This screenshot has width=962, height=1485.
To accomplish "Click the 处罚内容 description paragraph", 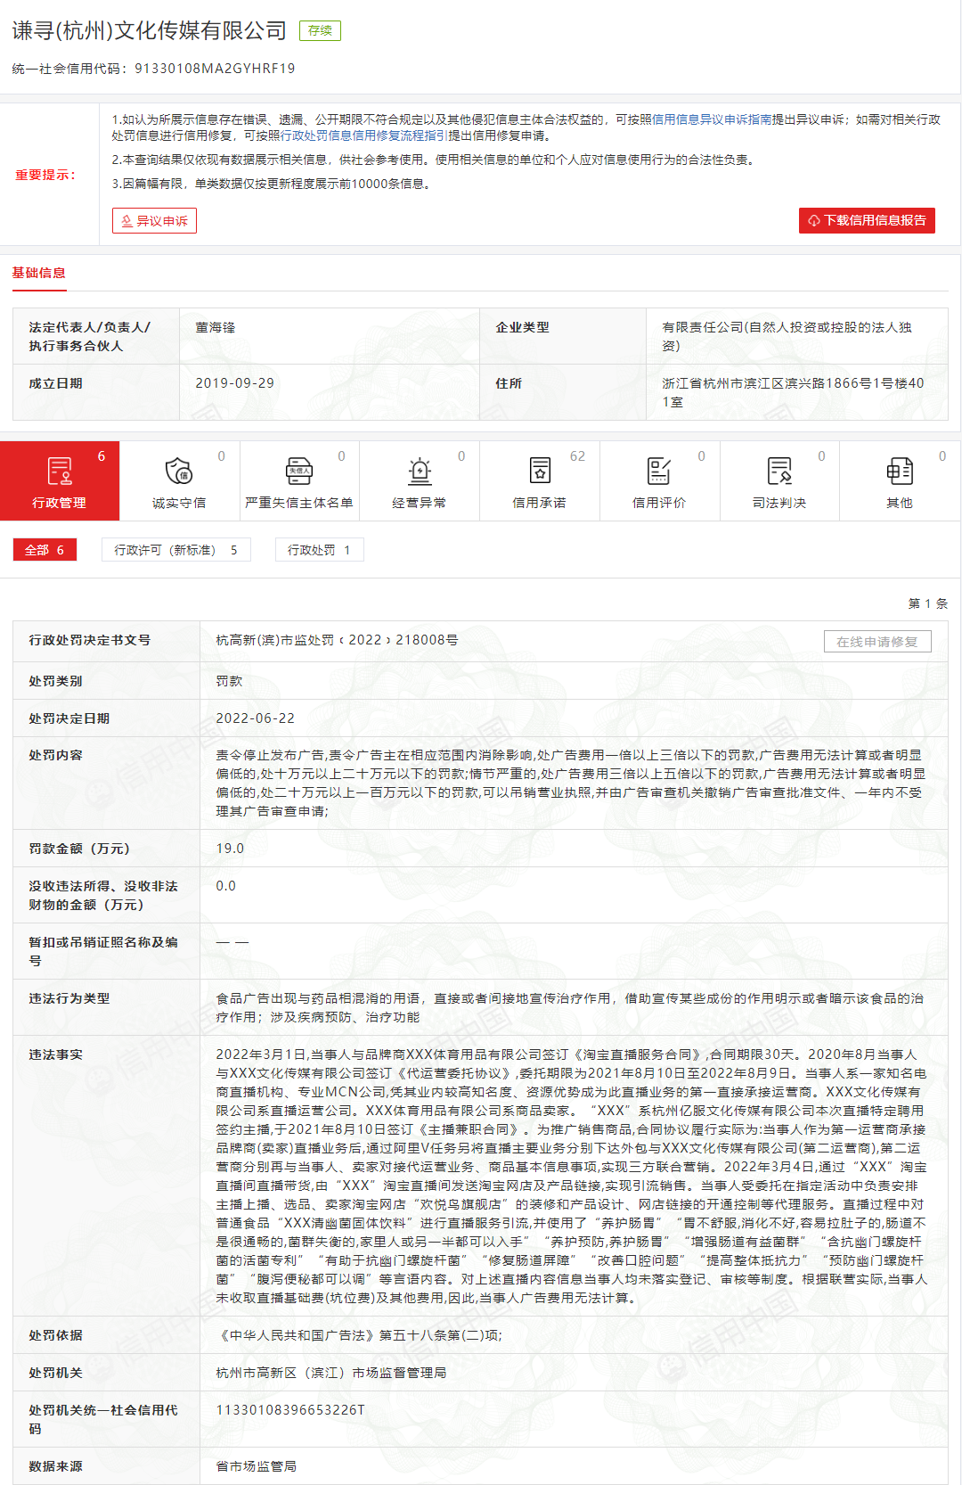I will pyautogui.click(x=570, y=783).
